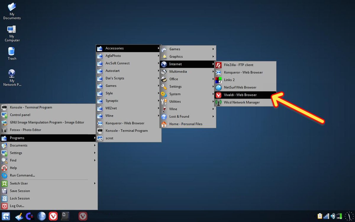The width and height of the screenshot is (355, 222).
Task: Open Konqueror - Web Browser in Internet submenu
Action: click(245, 72)
